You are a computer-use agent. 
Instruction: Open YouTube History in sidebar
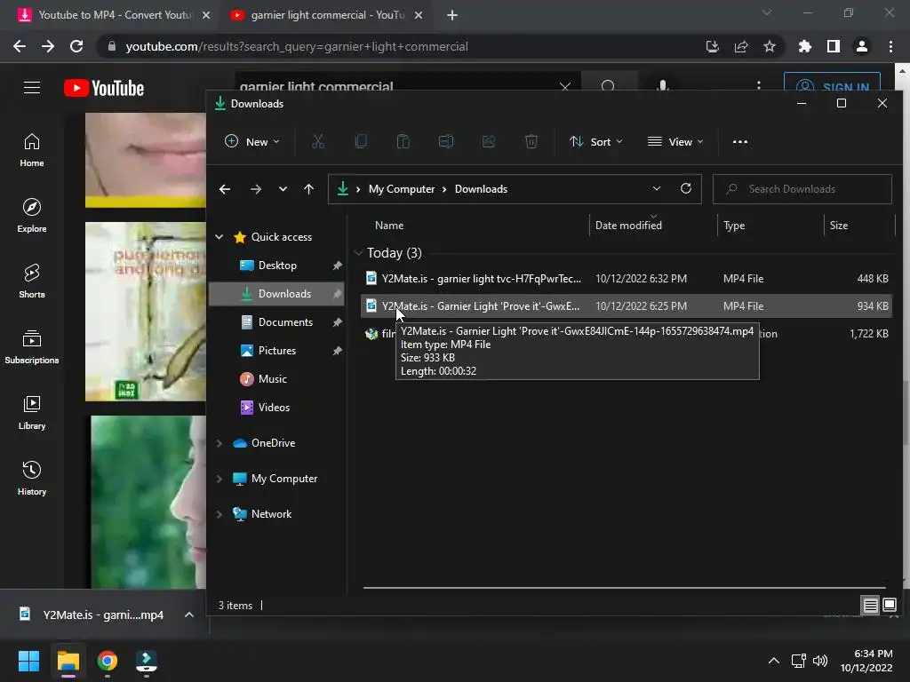pyautogui.click(x=32, y=478)
